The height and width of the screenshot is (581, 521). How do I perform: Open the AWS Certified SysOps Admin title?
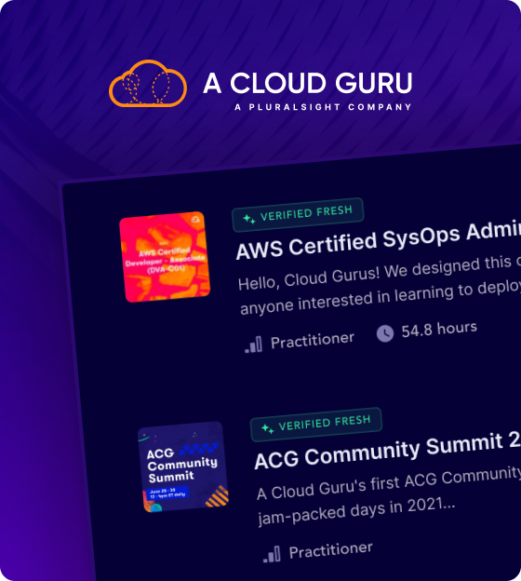[x=379, y=241]
